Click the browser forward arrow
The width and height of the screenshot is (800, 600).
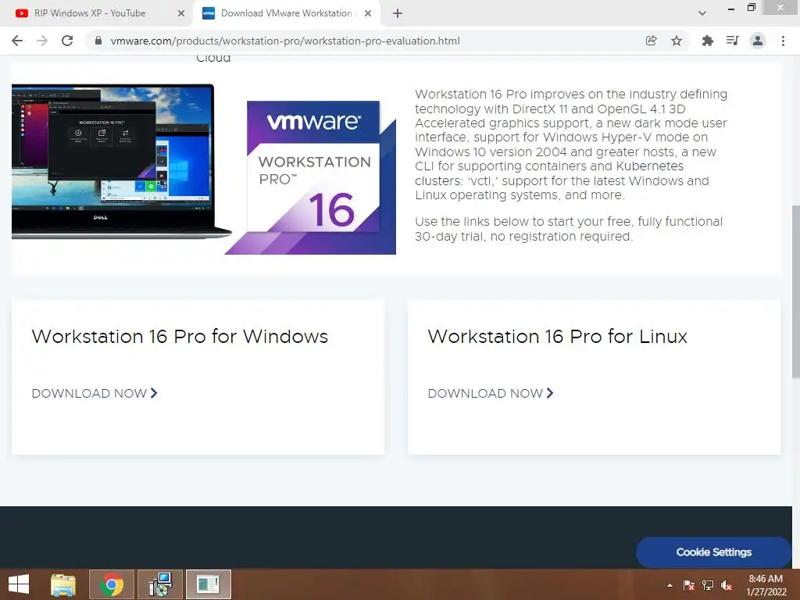42,41
